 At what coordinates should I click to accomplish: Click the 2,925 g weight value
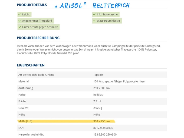point(98,108)
